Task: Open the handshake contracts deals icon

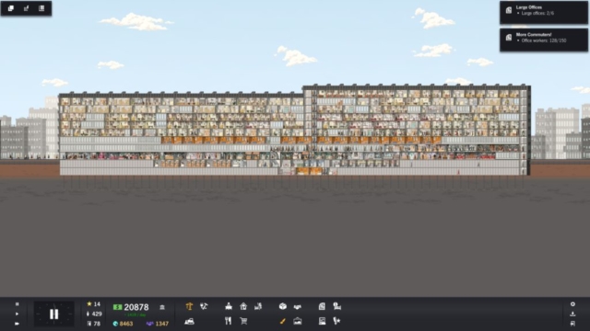Action: click(x=297, y=306)
